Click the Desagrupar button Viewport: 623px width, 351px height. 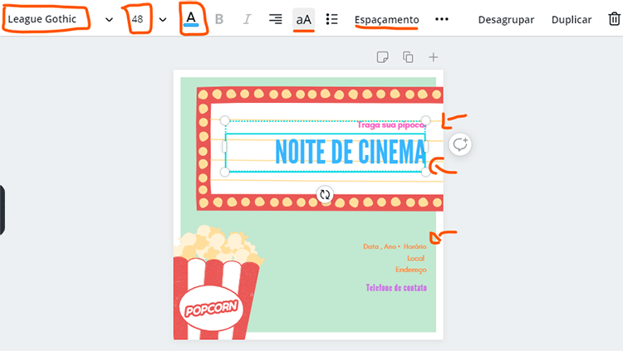pyautogui.click(x=506, y=19)
